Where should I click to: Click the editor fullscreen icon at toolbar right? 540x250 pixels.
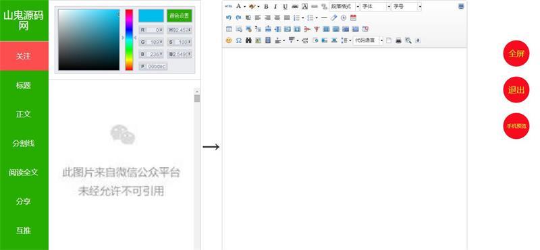[461, 7]
